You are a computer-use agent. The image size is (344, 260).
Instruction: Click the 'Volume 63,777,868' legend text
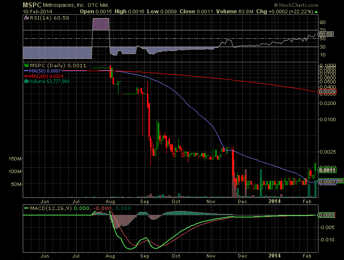pyautogui.click(x=49, y=81)
